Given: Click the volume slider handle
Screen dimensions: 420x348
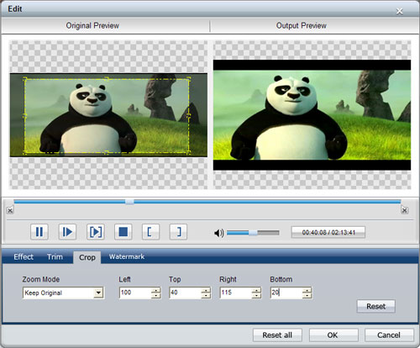Looking at the screenshot, I should [x=253, y=233].
